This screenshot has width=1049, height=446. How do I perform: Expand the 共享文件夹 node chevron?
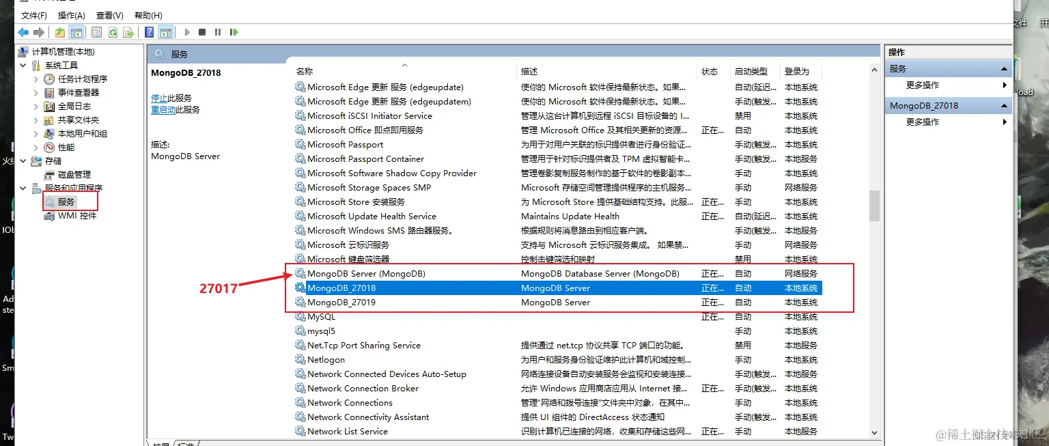(36, 120)
